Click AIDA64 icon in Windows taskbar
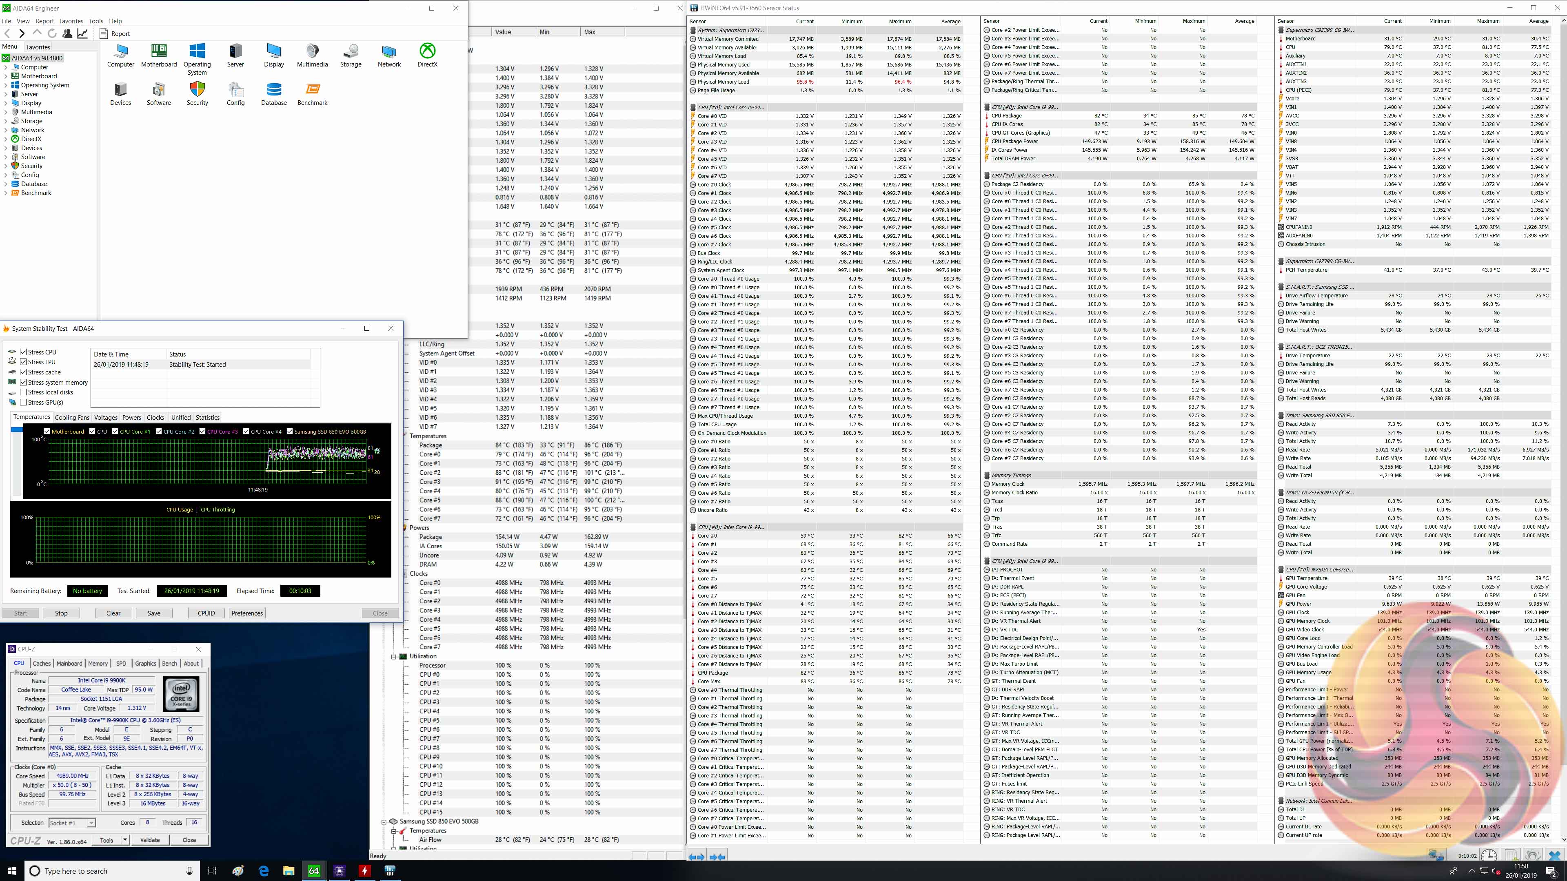 [x=314, y=871]
